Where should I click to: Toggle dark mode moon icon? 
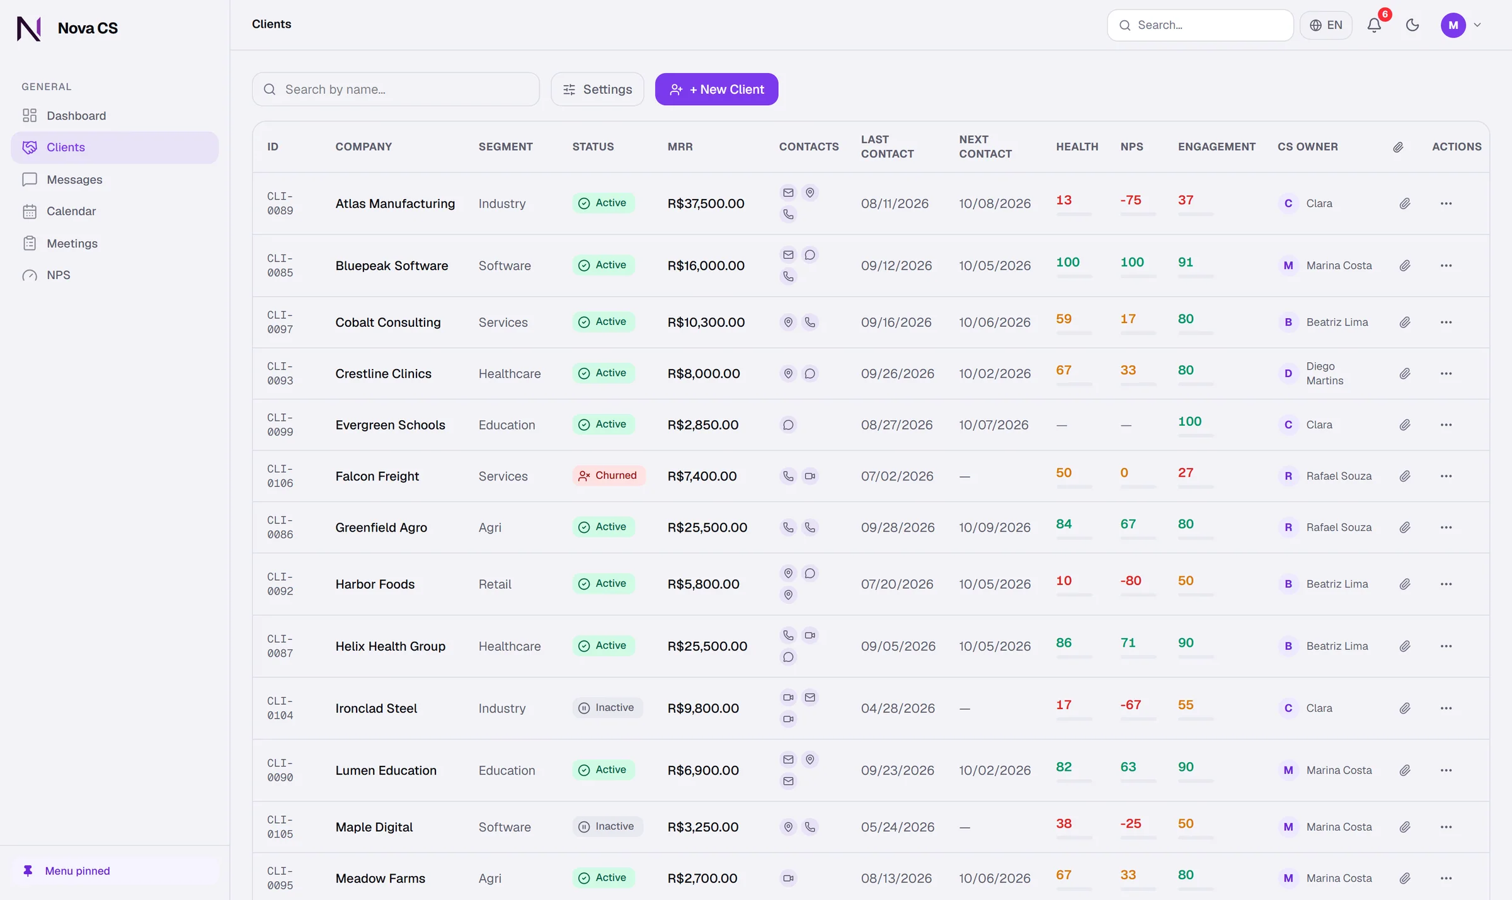pos(1412,25)
